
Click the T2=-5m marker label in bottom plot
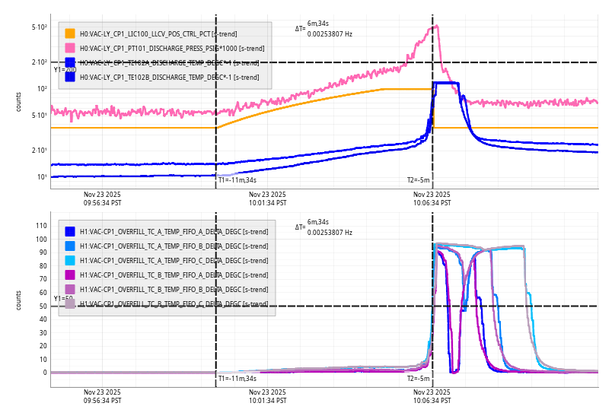tap(418, 378)
